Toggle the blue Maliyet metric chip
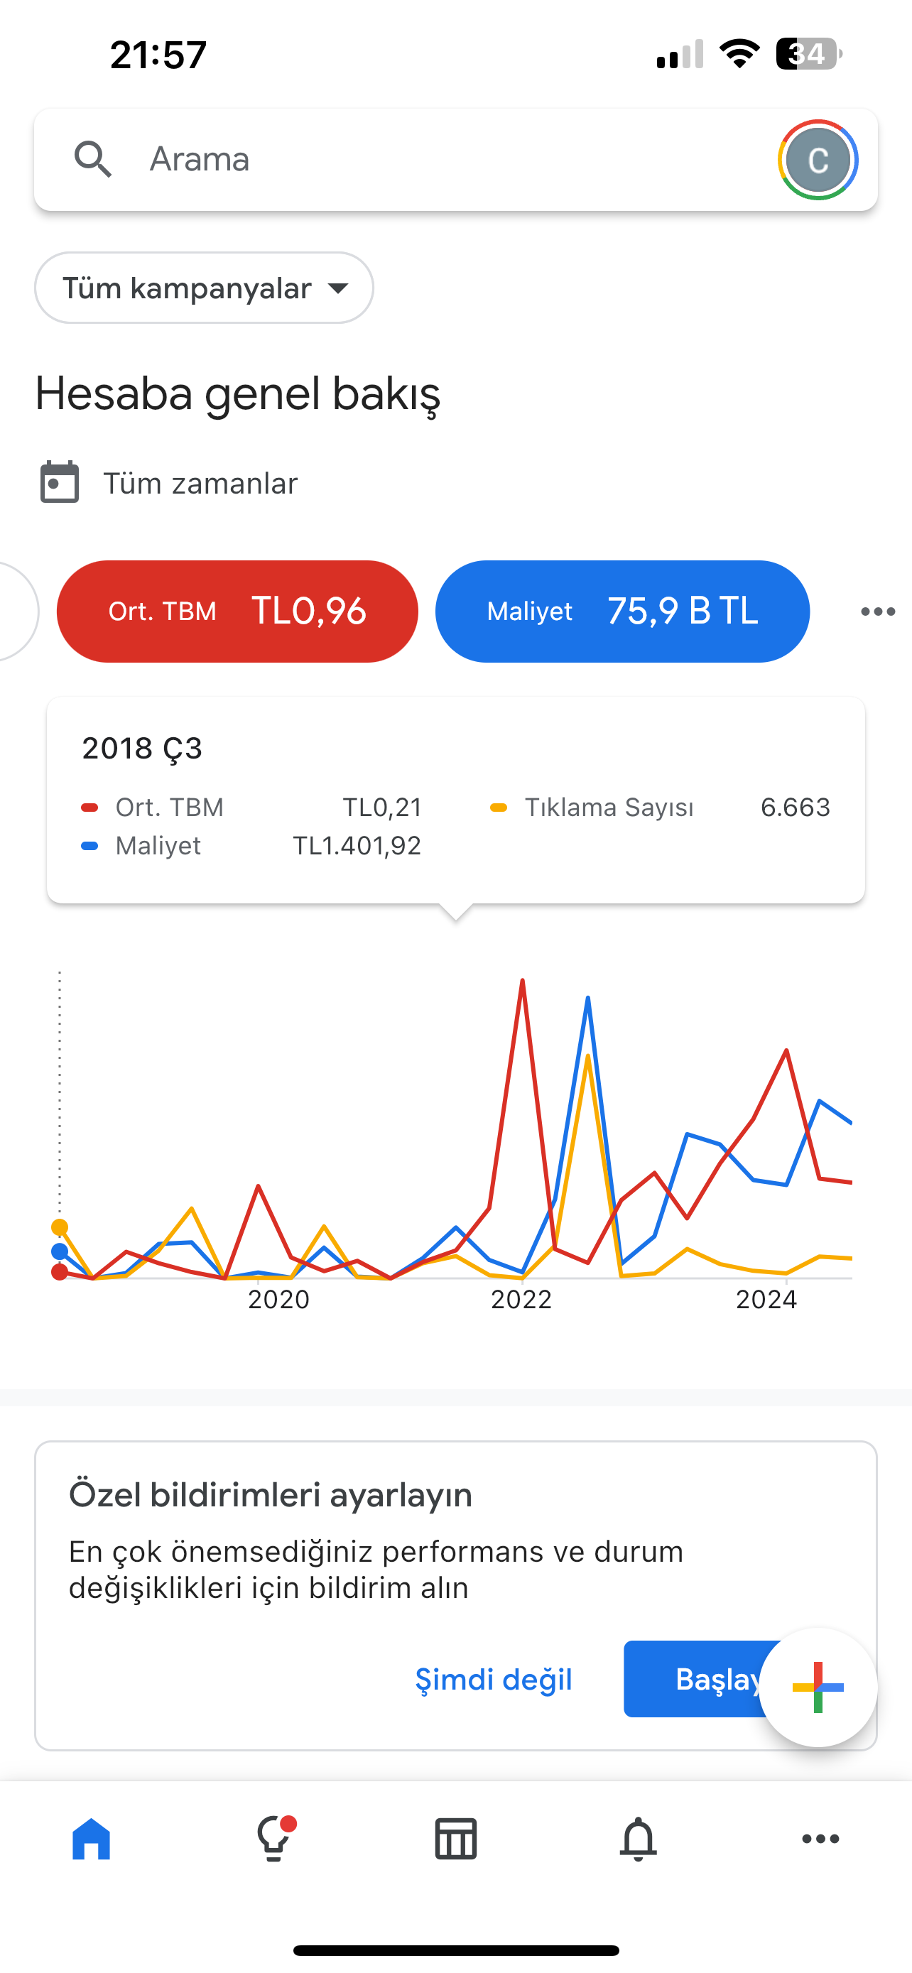This screenshot has width=912, height=1973. [622, 612]
